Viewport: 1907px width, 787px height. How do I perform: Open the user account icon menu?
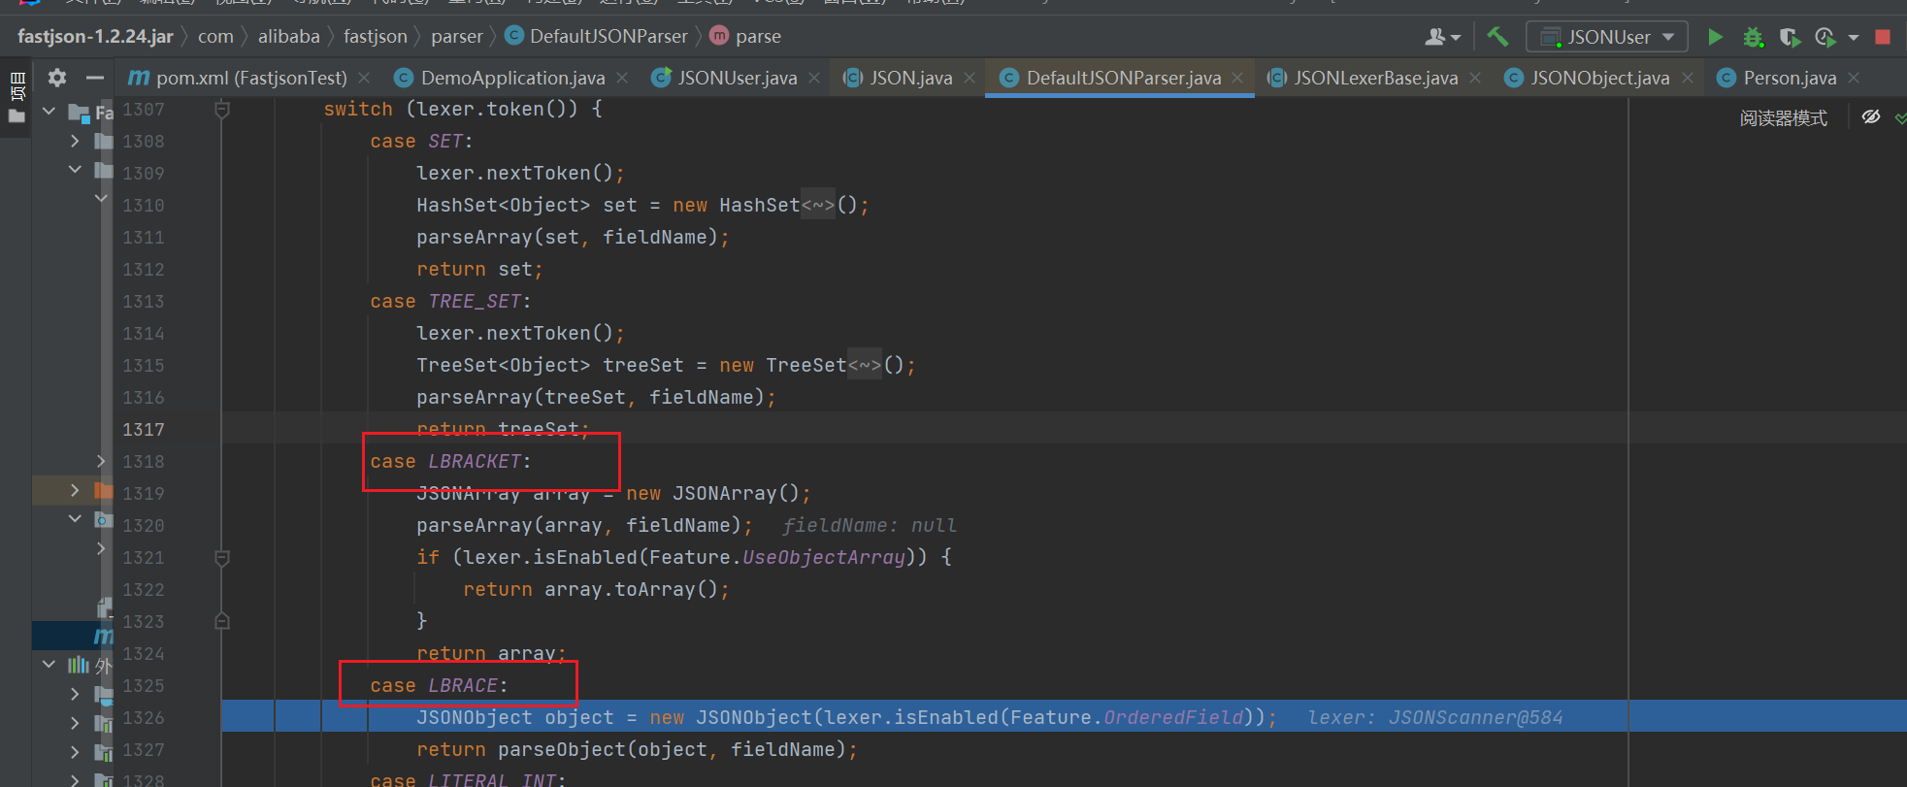1442,37
